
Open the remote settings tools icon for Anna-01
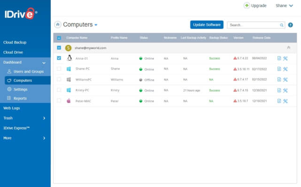click(x=285, y=58)
